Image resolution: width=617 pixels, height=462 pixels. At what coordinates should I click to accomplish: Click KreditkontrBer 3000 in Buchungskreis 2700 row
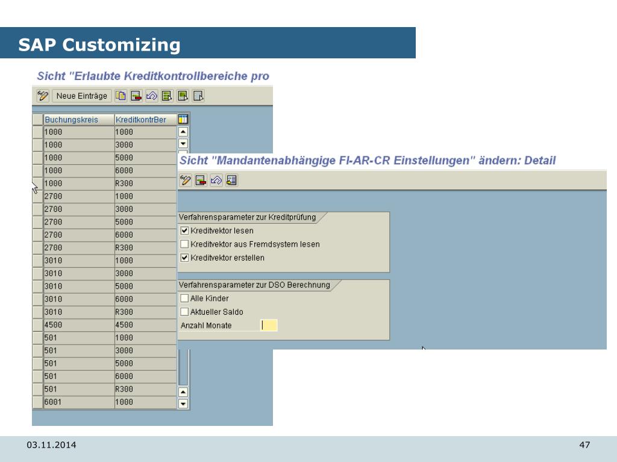point(146,209)
